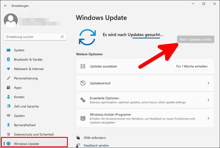Go back with the arrow beside Einstellungen
This screenshot has height=148, width=220.
pos(6,6)
